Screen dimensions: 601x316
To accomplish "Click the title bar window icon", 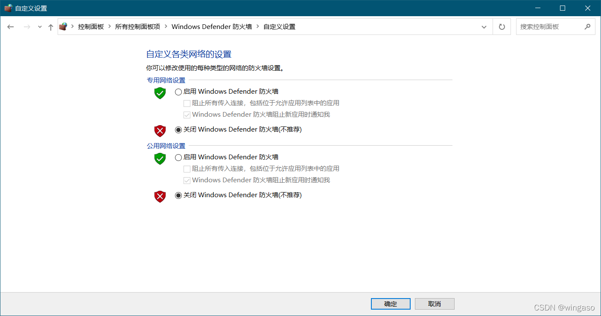I will pyautogui.click(x=8, y=8).
